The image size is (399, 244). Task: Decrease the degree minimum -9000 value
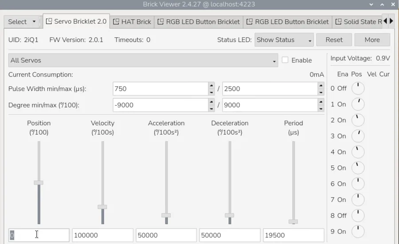[211, 108]
